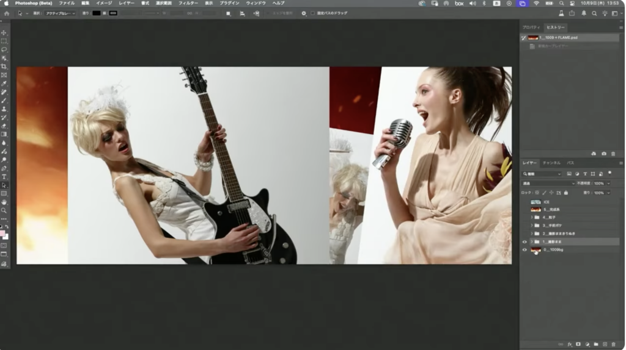This screenshot has width=626, height=350.
Task: Switch to the チャンネル tab
Action: [x=551, y=163]
